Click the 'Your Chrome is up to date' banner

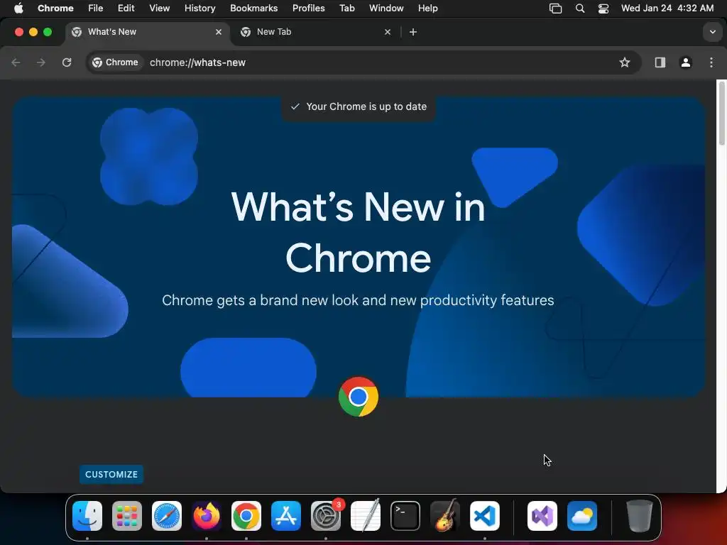tap(359, 106)
